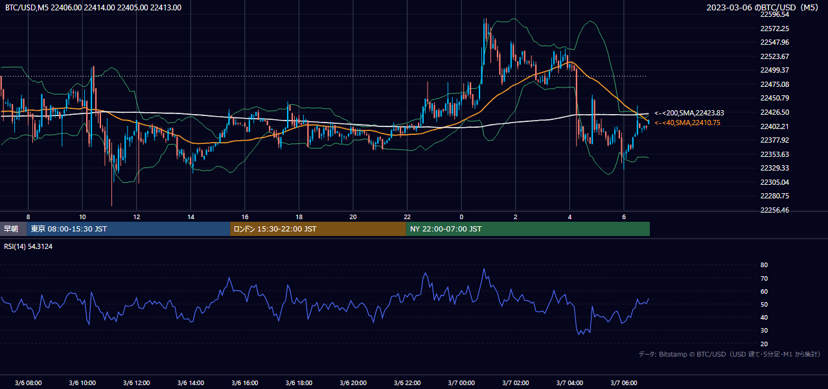Select the ロンドン 15:30-22:00 JST session bar
The image size is (828, 389).
[318, 229]
